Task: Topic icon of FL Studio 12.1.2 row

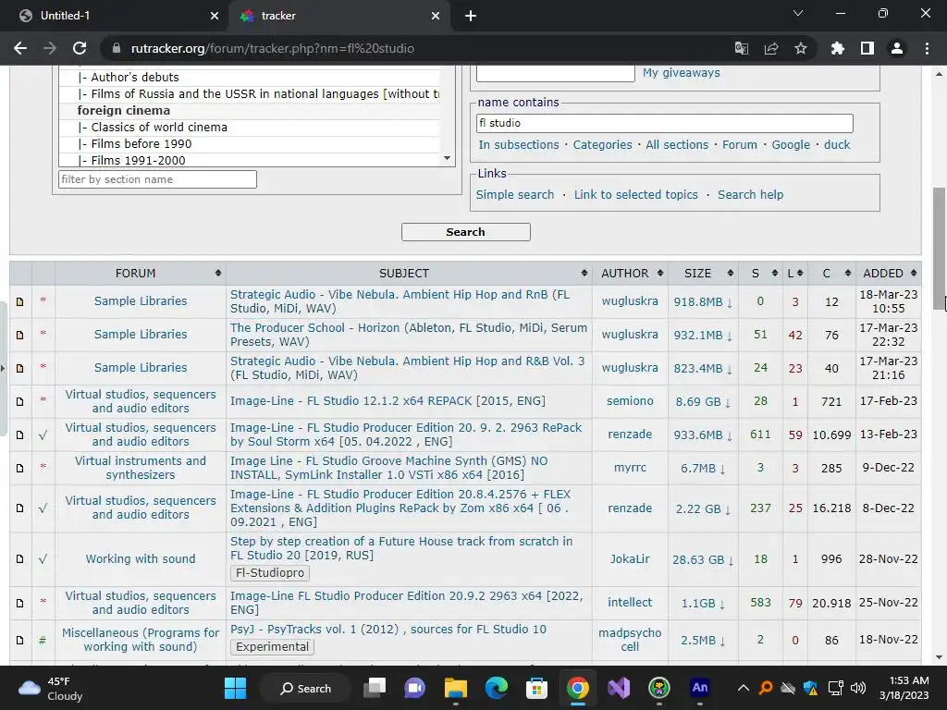Action: click(x=20, y=401)
